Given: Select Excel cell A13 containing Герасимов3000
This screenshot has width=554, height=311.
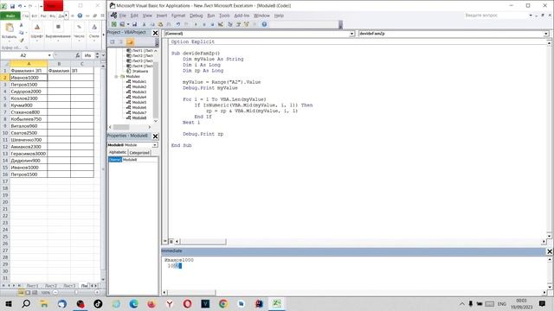Looking at the screenshot, I should click(29, 154).
